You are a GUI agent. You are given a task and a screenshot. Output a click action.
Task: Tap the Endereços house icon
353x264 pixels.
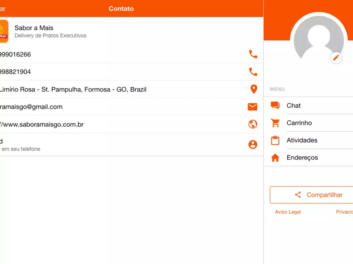click(275, 158)
